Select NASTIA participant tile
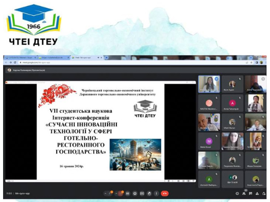The image size is (270, 202). point(209,104)
